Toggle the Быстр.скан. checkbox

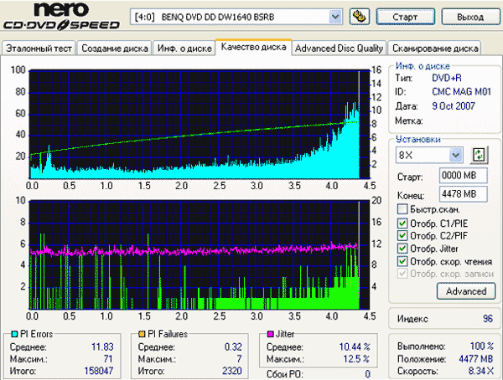point(402,209)
